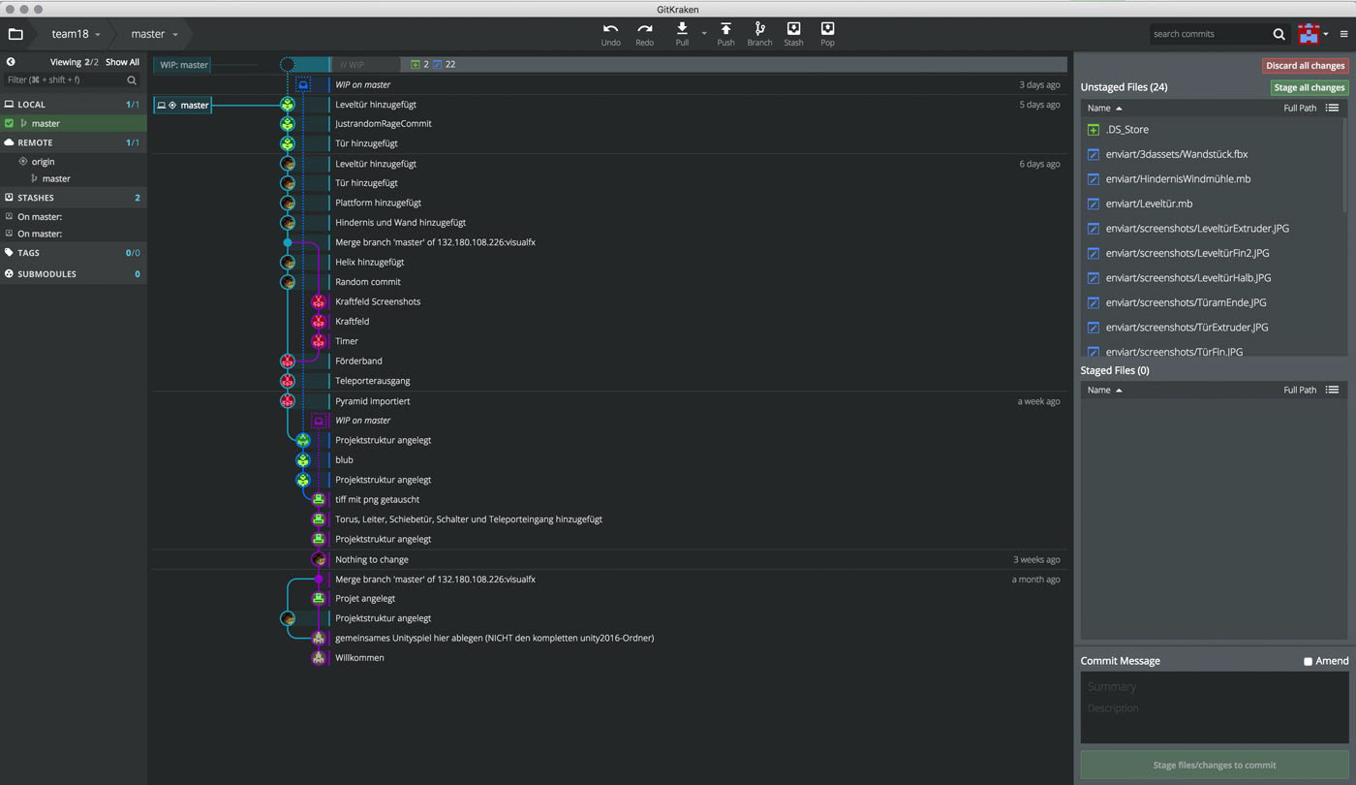
Task: Click the file icon next to .DS_Store
Action: tap(1094, 130)
